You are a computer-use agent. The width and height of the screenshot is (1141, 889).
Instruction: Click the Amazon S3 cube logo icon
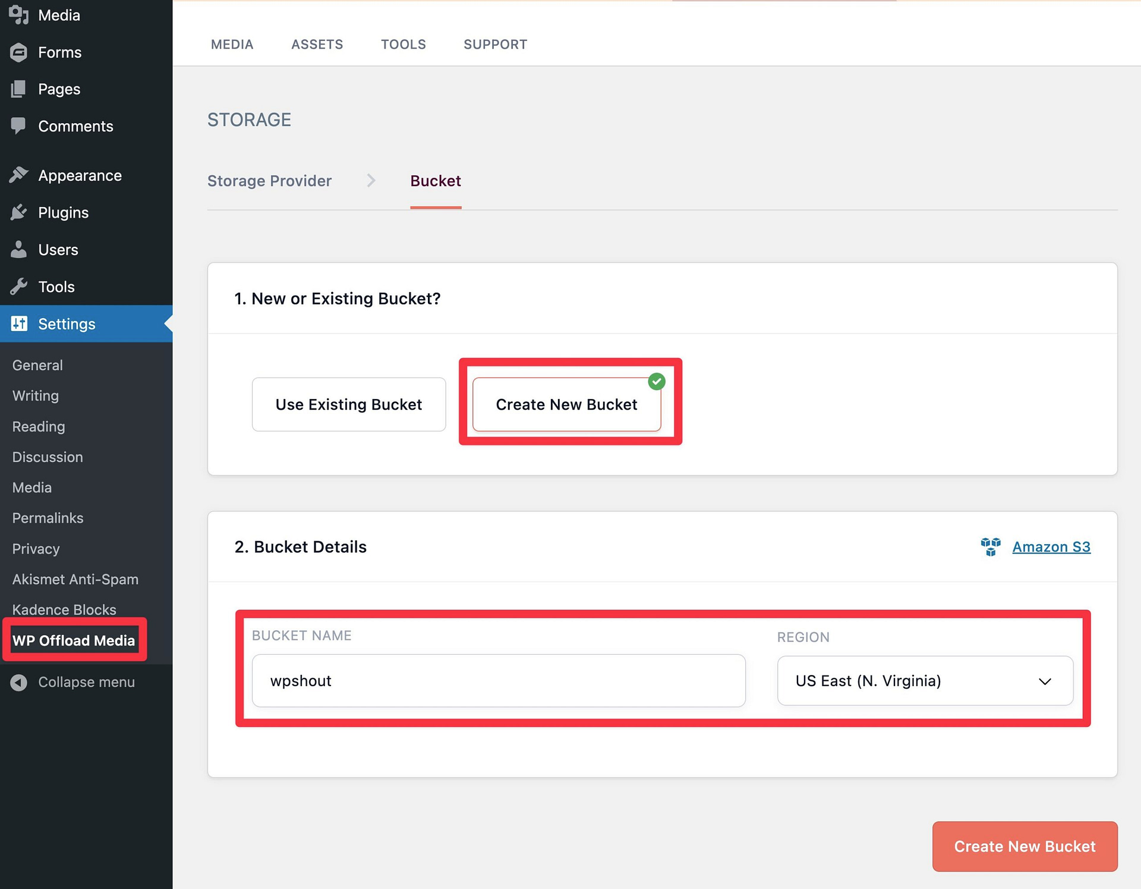991,546
